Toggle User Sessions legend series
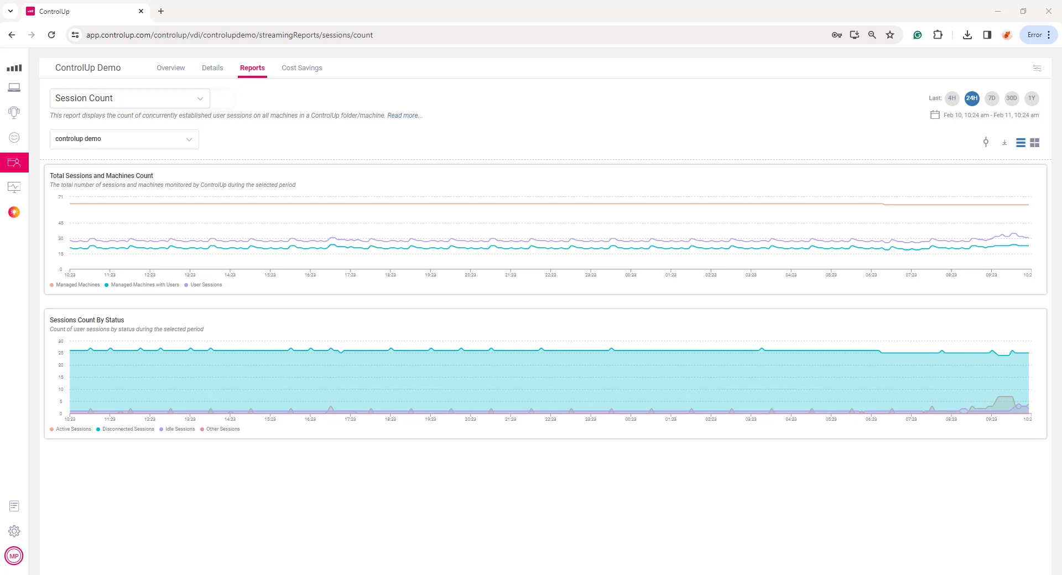This screenshot has height=575, width=1062. (x=203, y=285)
